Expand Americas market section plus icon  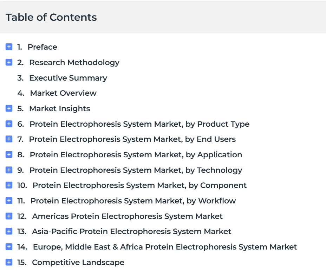pyautogui.click(x=9, y=216)
